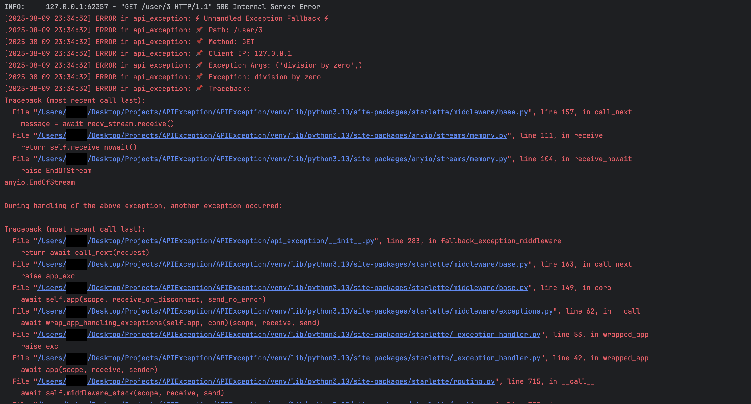Click the pin icon beside "Exception: division by zero"

pos(199,77)
